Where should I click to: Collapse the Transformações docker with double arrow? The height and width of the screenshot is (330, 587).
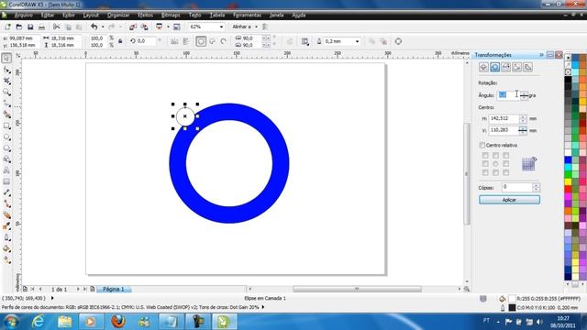coord(541,55)
